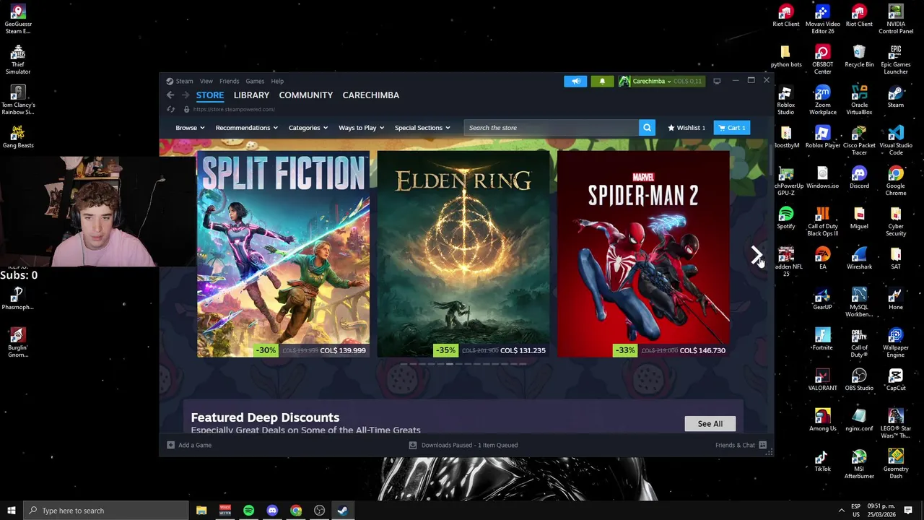The height and width of the screenshot is (520, 924).
Task: Open Among Us desktop icon
Action: pyautogui.click(x=822, y=420)
